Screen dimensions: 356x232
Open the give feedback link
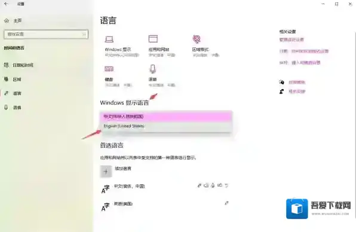click(x=297, y=91)
